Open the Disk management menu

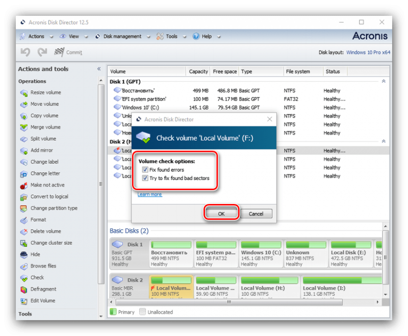tap(122, 36)
